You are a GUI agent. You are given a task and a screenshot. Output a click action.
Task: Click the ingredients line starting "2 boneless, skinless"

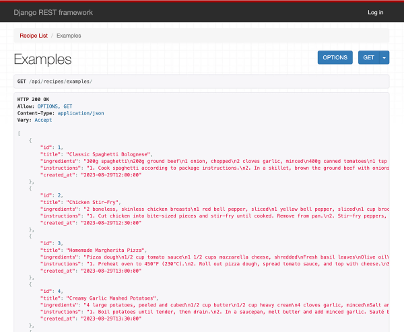coord(215,209)
